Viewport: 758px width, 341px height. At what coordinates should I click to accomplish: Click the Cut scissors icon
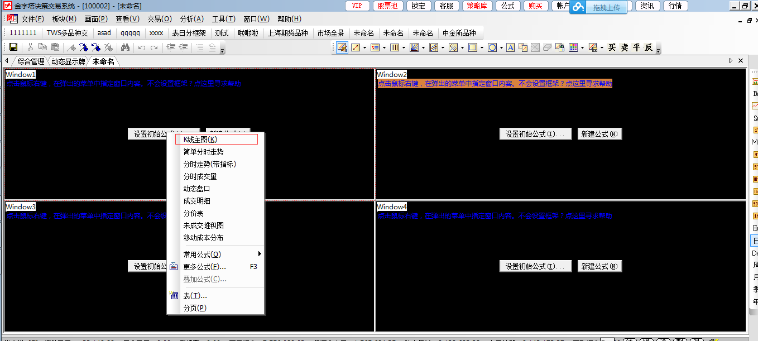pos(30,47)
